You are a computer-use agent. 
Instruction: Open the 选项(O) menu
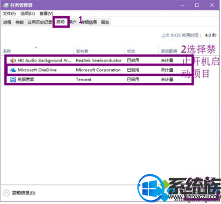pos(27,13)
